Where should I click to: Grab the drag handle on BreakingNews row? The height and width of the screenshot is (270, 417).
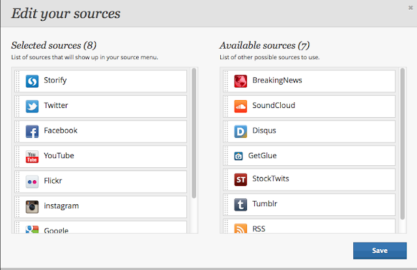pos(226,81)
